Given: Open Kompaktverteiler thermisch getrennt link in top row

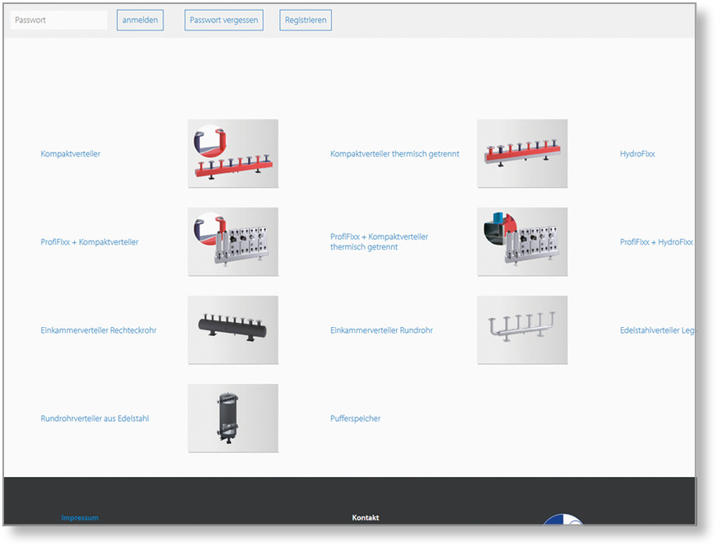Looking at the screenshot, I should (x=394, y=154).
